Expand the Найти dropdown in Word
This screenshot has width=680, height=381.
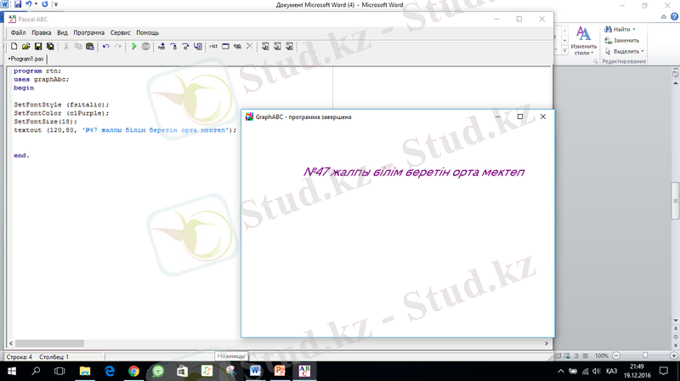coord(633,29)
